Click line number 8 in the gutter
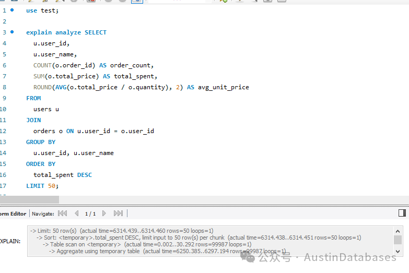 [4, 87]
